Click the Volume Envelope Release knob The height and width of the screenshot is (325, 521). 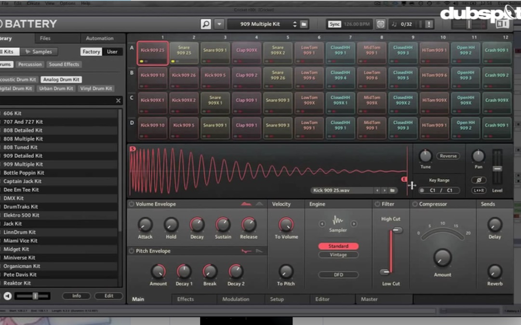click(249, 225)
